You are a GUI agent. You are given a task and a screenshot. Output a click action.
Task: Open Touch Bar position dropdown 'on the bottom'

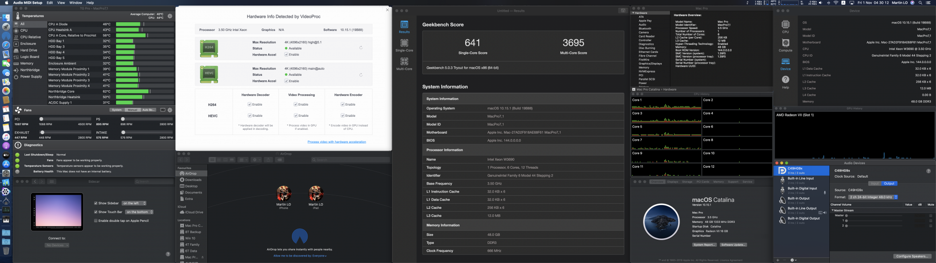click(139, 212)
